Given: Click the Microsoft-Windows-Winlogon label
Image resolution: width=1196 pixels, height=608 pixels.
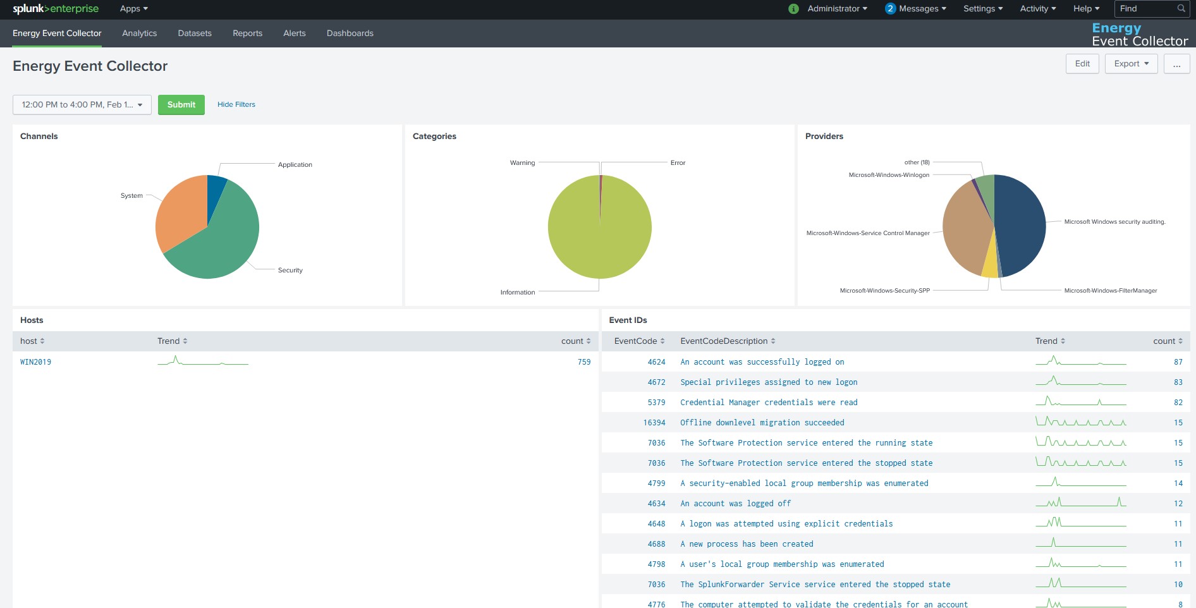Looking at the screenshot, I should click(889, 175).
